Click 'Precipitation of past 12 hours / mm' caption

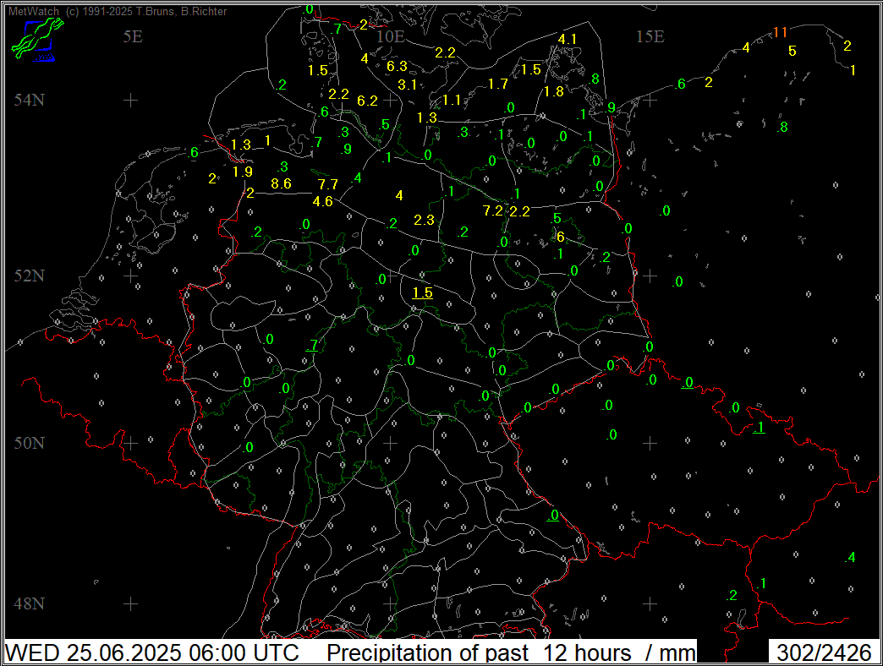tap(511, 652)
